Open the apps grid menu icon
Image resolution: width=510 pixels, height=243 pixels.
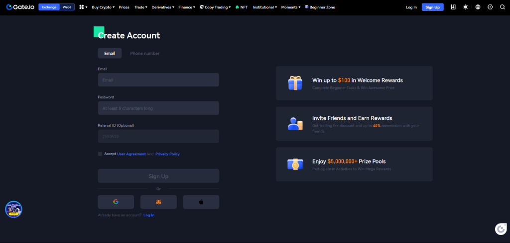[82, 7]
